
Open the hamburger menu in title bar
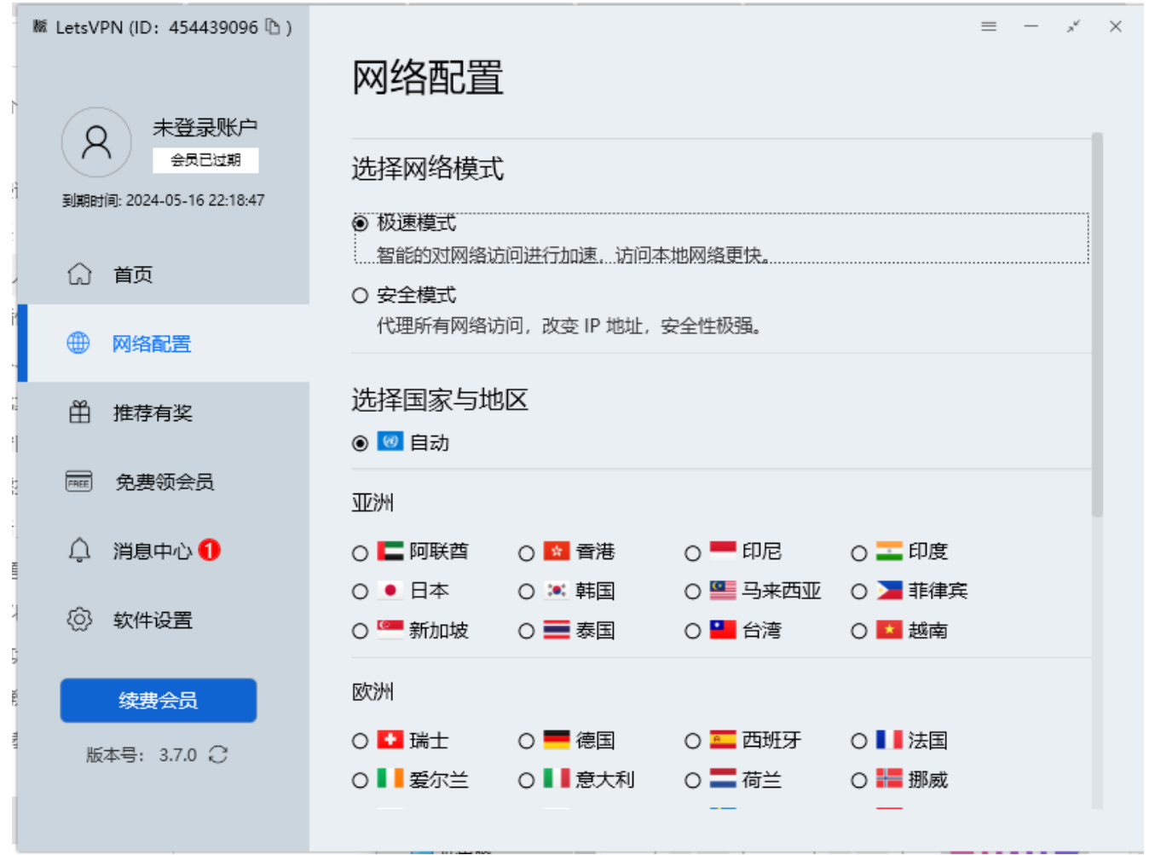pos(988,26)
